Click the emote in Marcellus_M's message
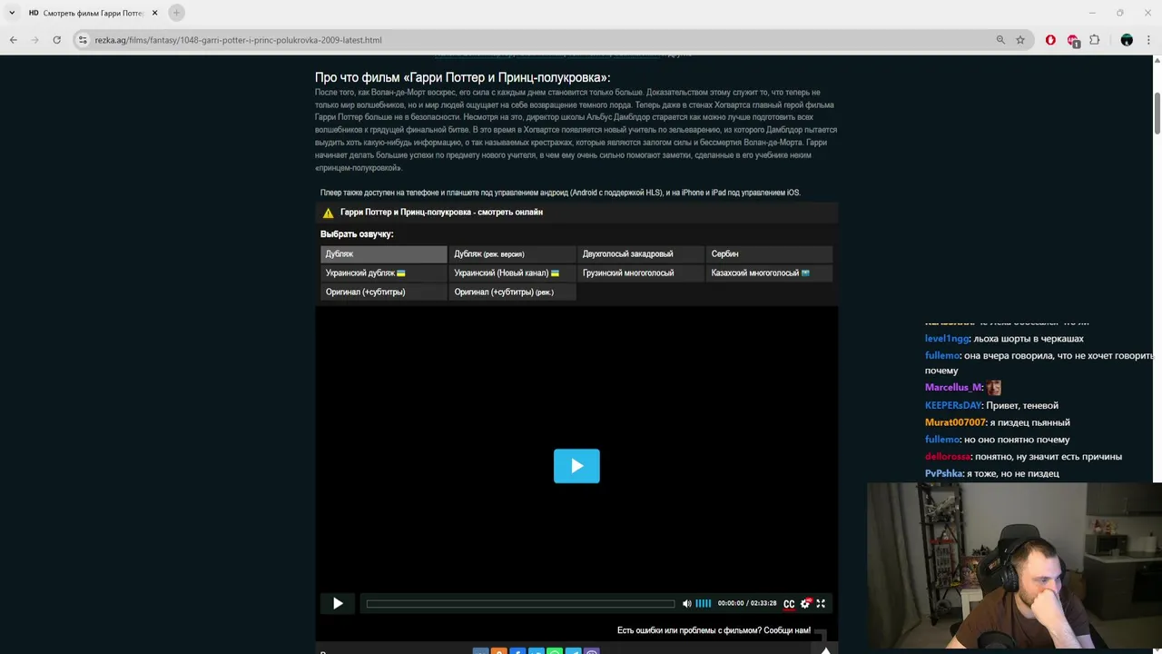The image size is (1162, 654). (x=993, y=388)
